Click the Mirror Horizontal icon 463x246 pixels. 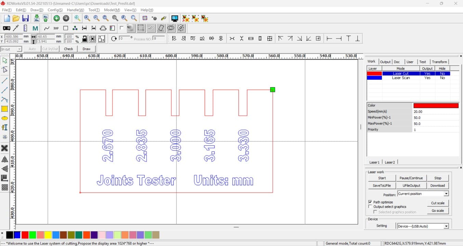tap(5, 159)
